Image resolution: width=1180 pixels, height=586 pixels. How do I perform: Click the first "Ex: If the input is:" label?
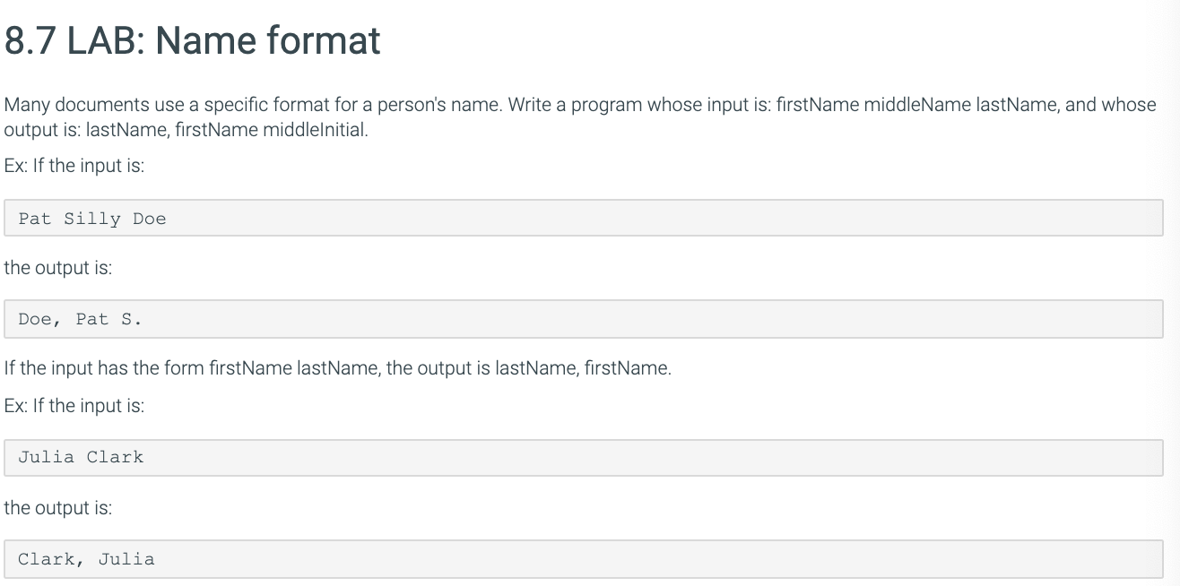pyautogui.click(x=74, y=168)
